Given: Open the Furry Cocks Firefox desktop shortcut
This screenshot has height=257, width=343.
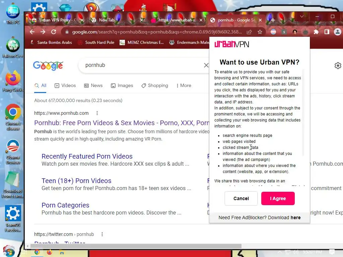Looking at the screenshot, I should tap(13, 81).
